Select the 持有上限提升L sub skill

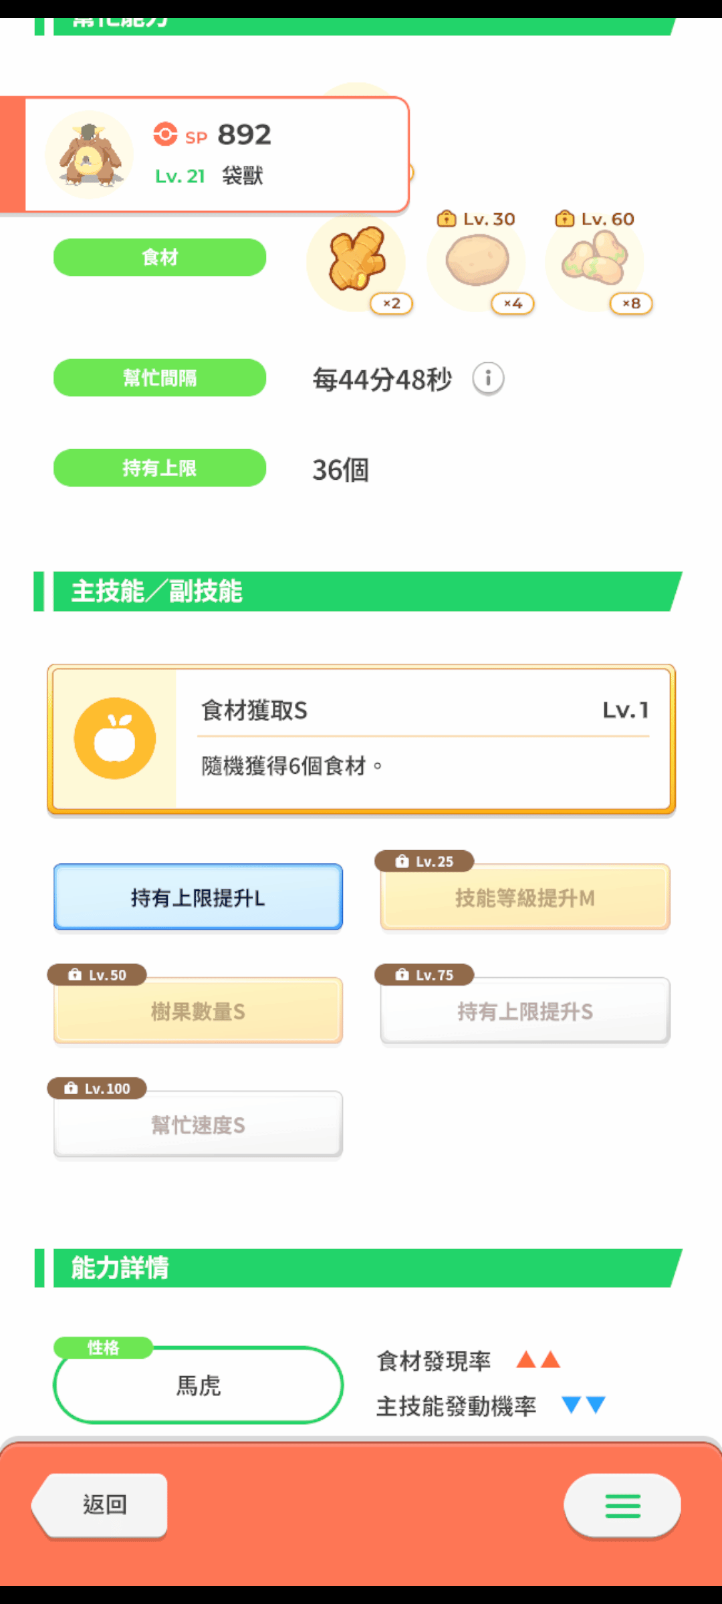[x=198, y=897]
